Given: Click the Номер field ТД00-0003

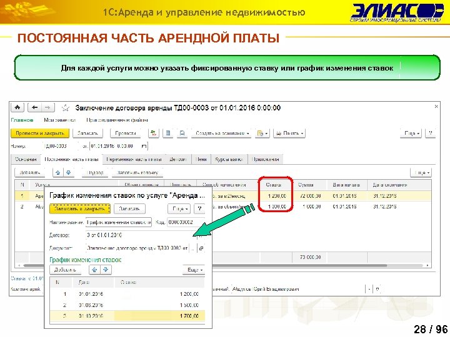Looking at the screenshot, I should pos(59,146).
